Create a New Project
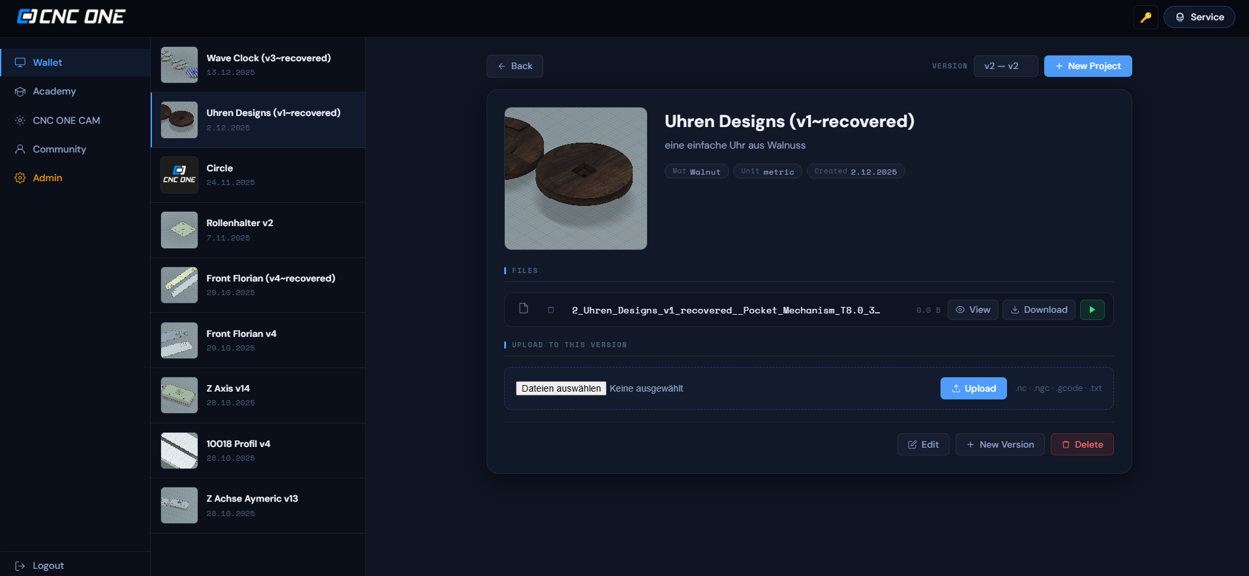1249x576 pixels. tap(1087, 66)
